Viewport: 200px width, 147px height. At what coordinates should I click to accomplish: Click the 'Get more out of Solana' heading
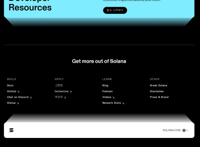pyautogui.click(x=99, y=61)
